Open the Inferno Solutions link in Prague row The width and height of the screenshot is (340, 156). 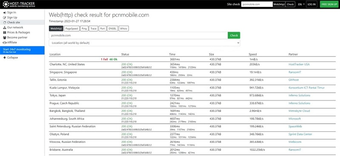point(299,103)
